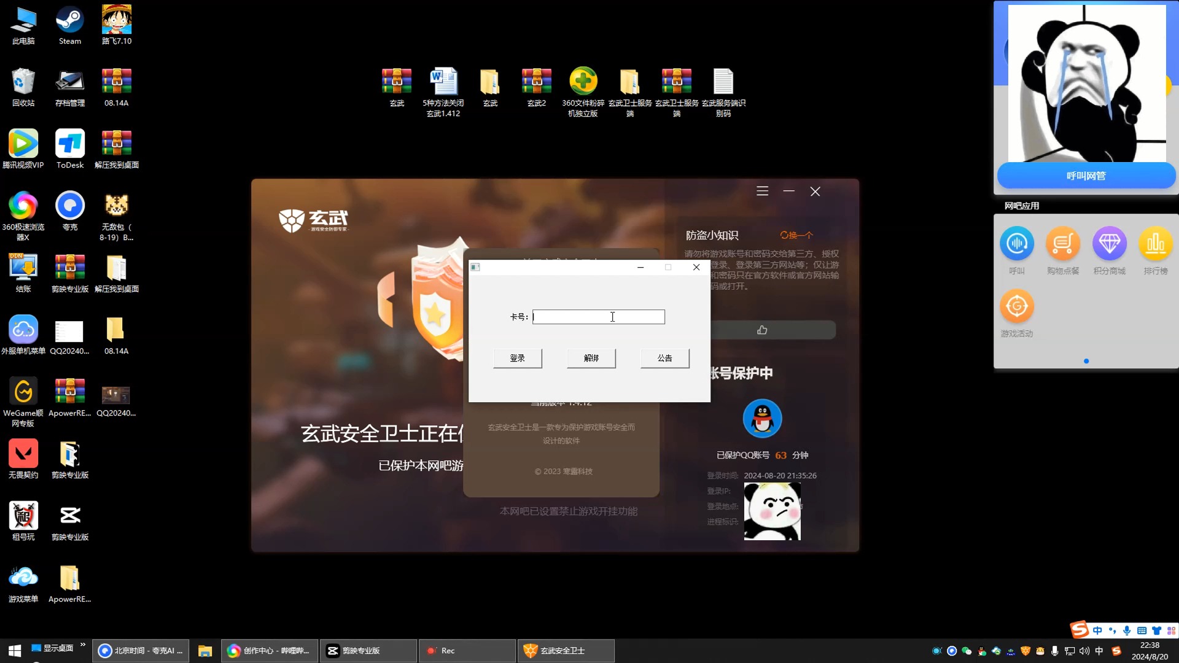
Task: Open 存档管理 desktop icon
Action: (x=70, y=88)
